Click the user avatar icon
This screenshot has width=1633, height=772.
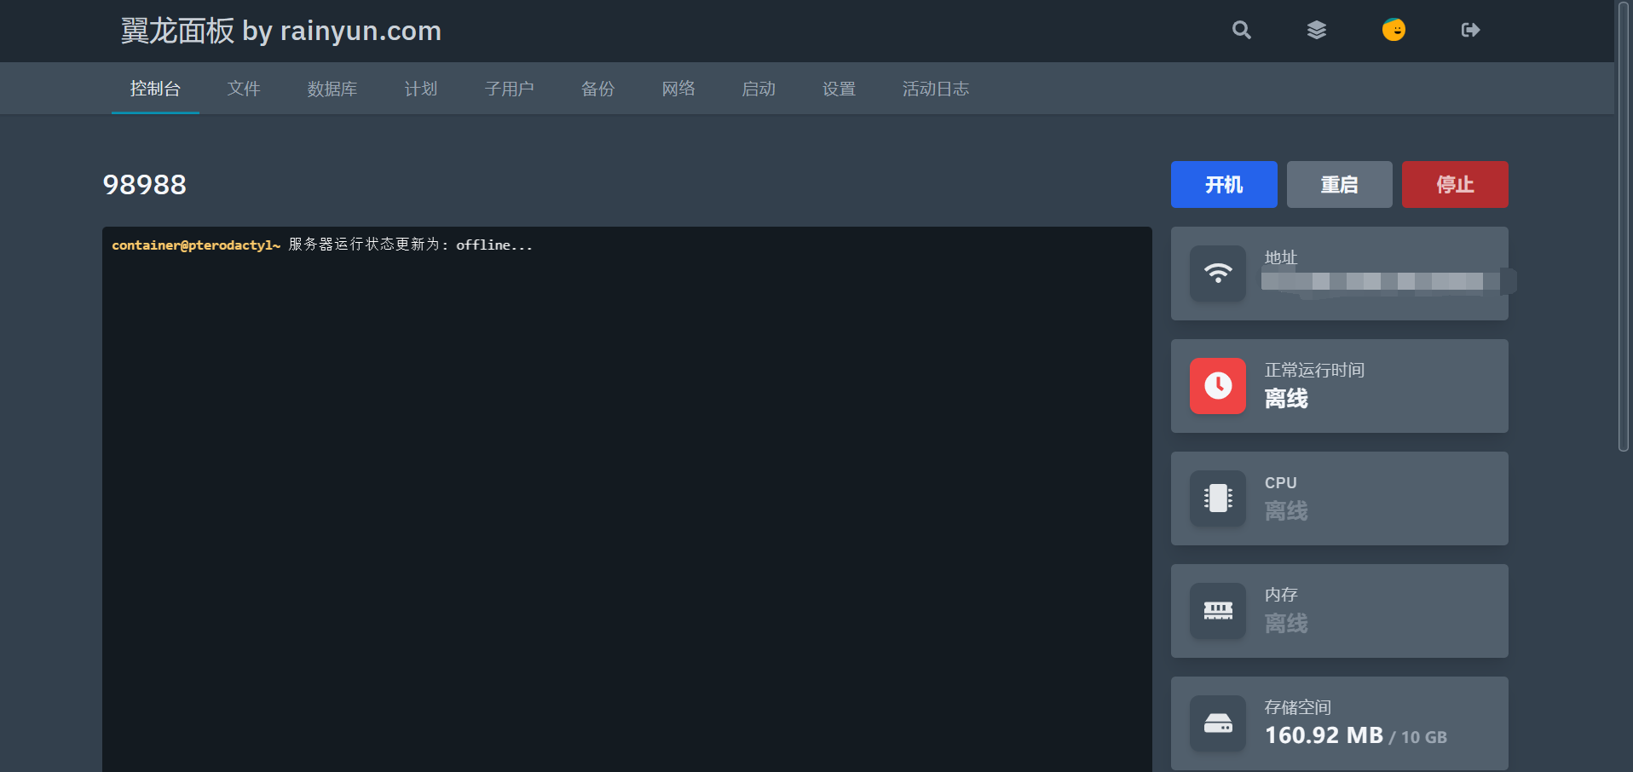[x=1394, y=31]
